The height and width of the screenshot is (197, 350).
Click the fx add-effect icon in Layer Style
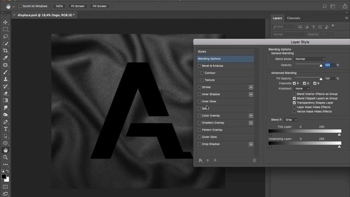coord(201,160)
